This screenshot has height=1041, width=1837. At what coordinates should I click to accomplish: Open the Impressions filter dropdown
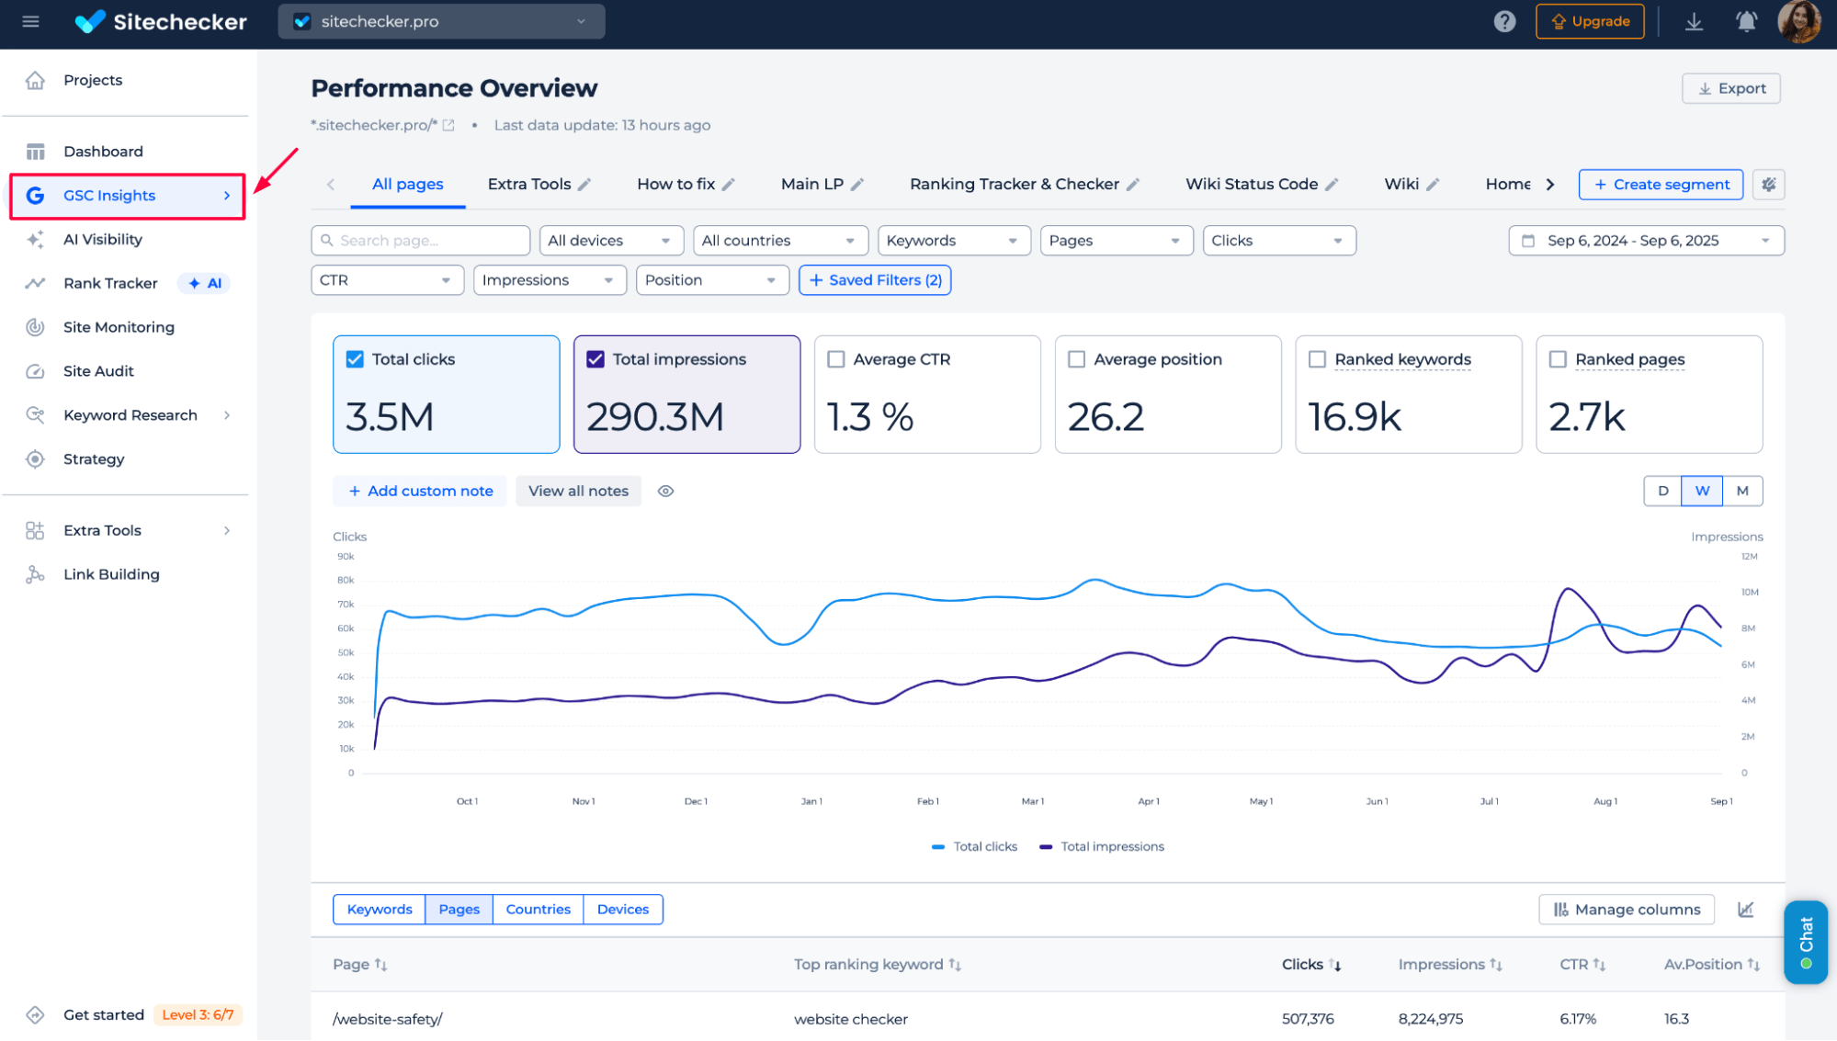[x=550, y=280]
